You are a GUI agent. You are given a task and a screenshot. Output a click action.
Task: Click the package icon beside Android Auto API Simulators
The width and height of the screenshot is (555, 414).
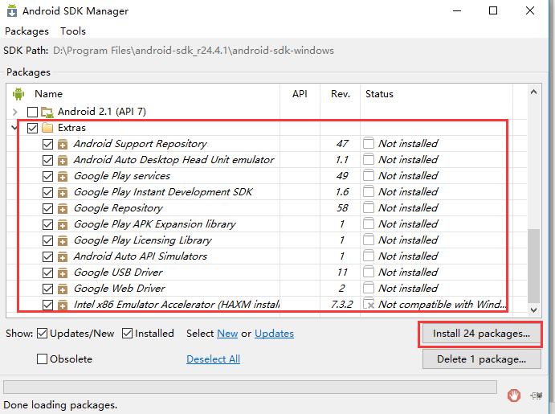pos(63,256)
